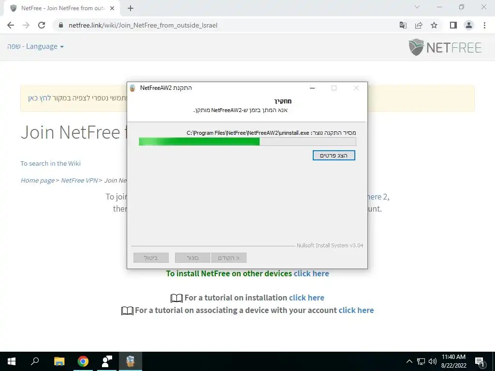This screenshot has width=495, height=371.
Task: Click the Chrome back arrow
Action: pyautogui.click(x=11, y=25)
